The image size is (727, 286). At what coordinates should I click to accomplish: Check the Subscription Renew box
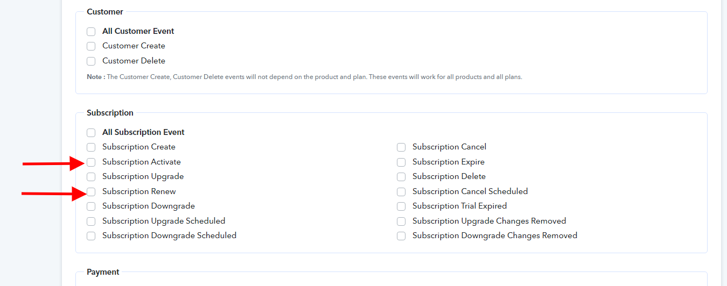(91, 192)
